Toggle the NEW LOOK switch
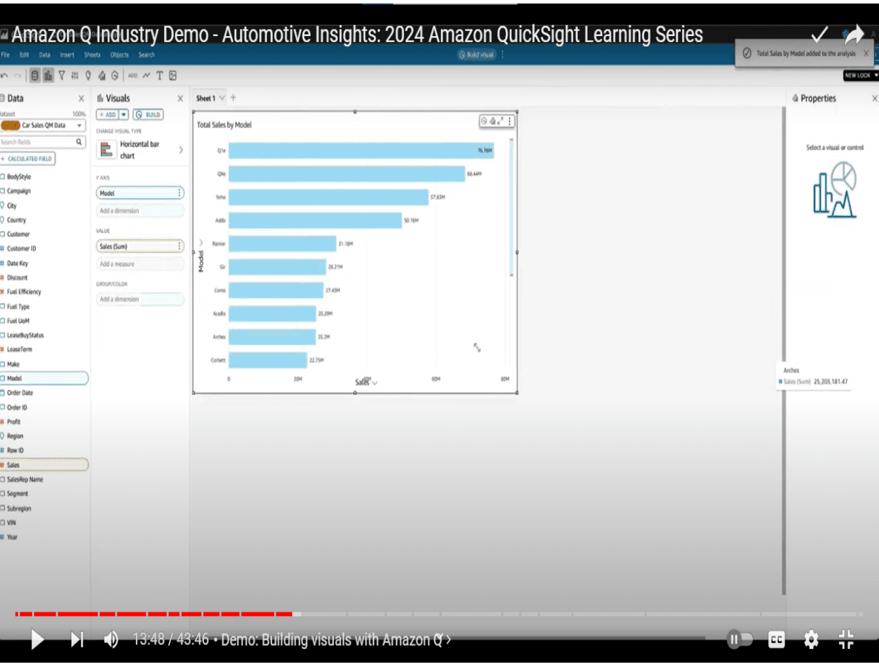This screenshot has width=879, height=664. 861,75
